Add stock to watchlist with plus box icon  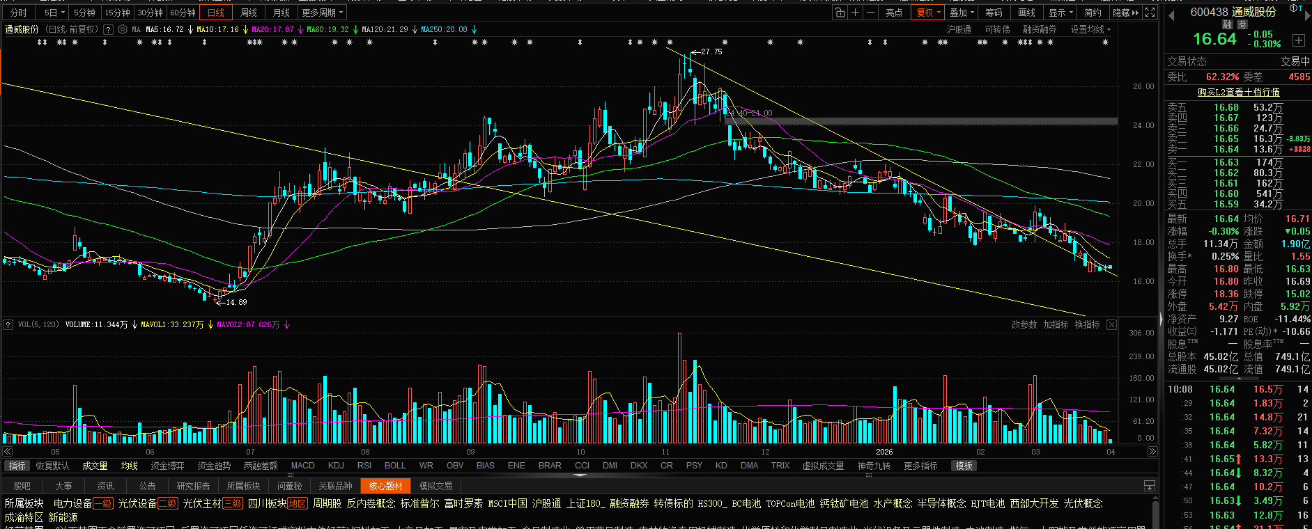[x=1299, y=40]
